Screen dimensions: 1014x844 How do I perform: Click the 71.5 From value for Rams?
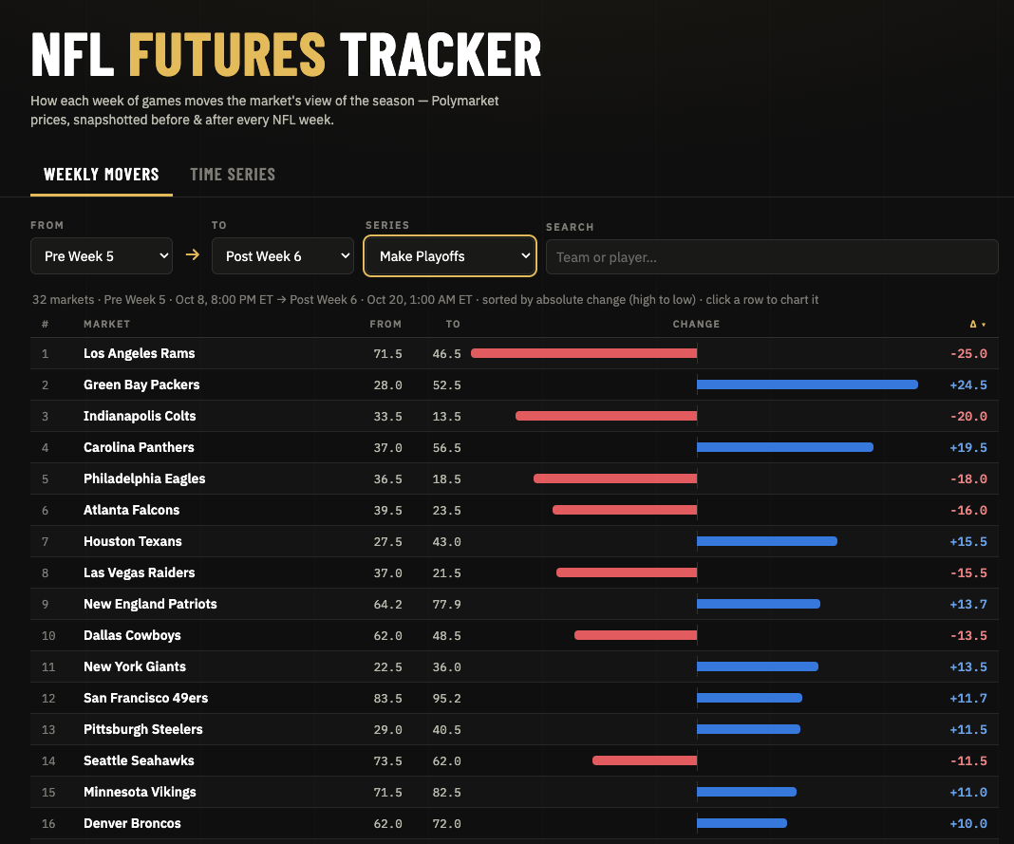click(x=388, y=354)
